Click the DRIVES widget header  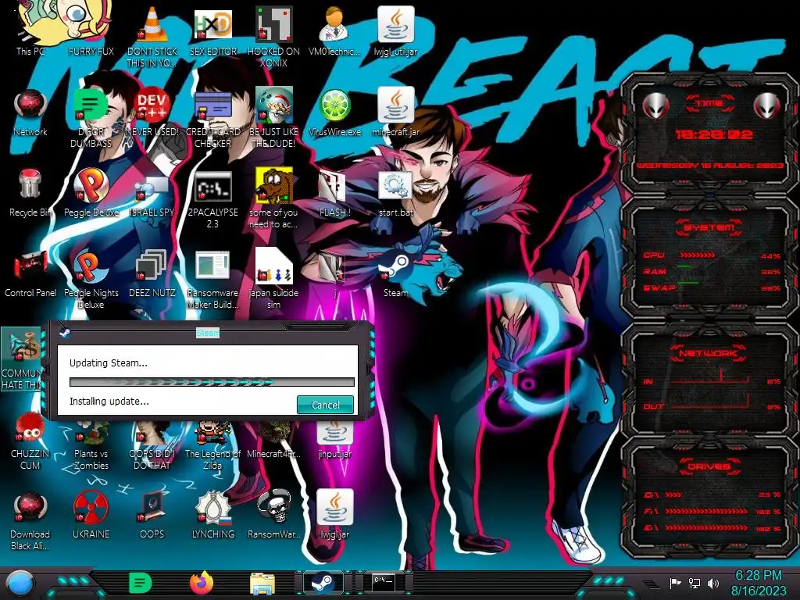click(x=709, y=466)
